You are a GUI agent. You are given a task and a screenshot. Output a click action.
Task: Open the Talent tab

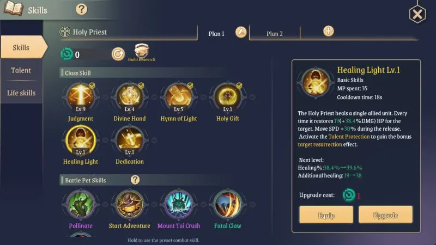21,70
